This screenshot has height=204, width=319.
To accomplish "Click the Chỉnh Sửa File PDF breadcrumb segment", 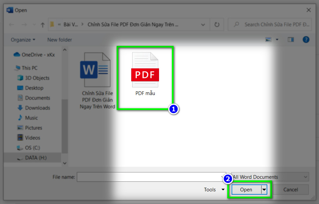I will pos(133,25).
